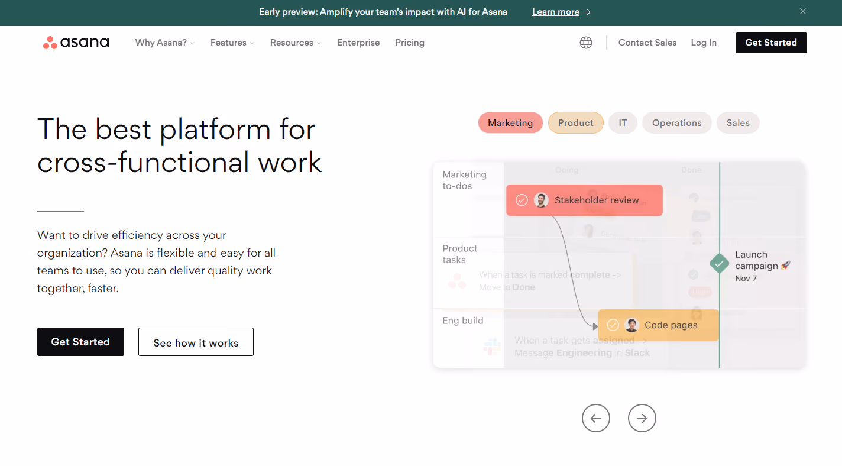The image size is (842, 466).
Task: Open the language globe icon
Action: (586, 43)
